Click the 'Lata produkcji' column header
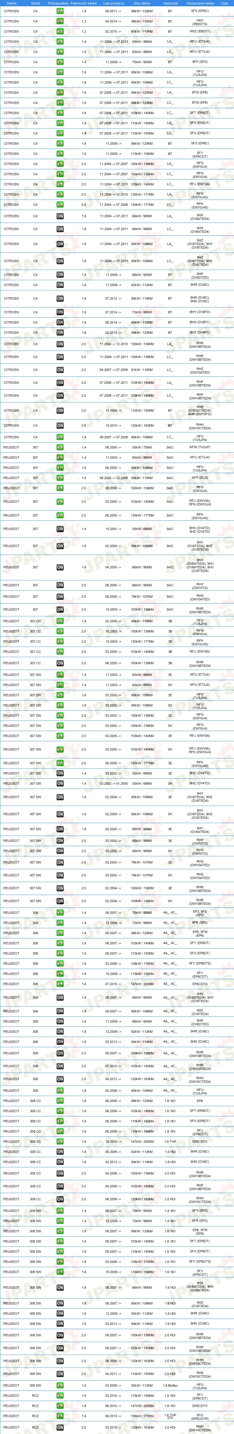 (x=113, y=3)
